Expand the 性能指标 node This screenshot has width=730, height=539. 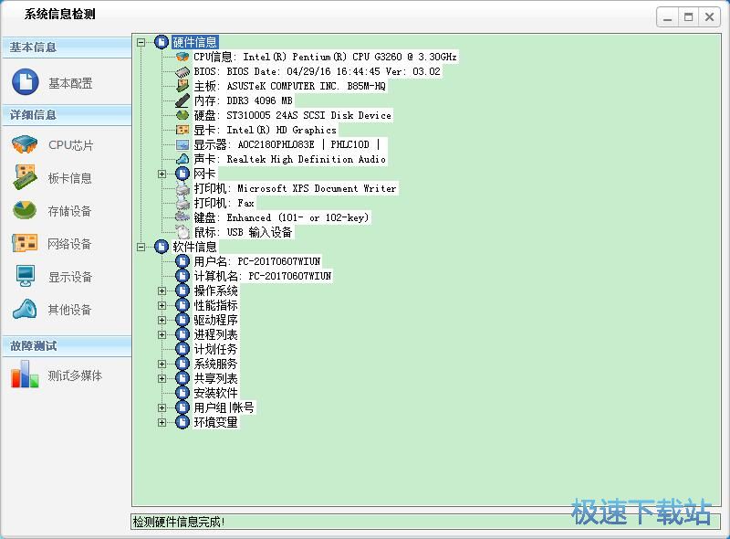(x=162, y=305)
